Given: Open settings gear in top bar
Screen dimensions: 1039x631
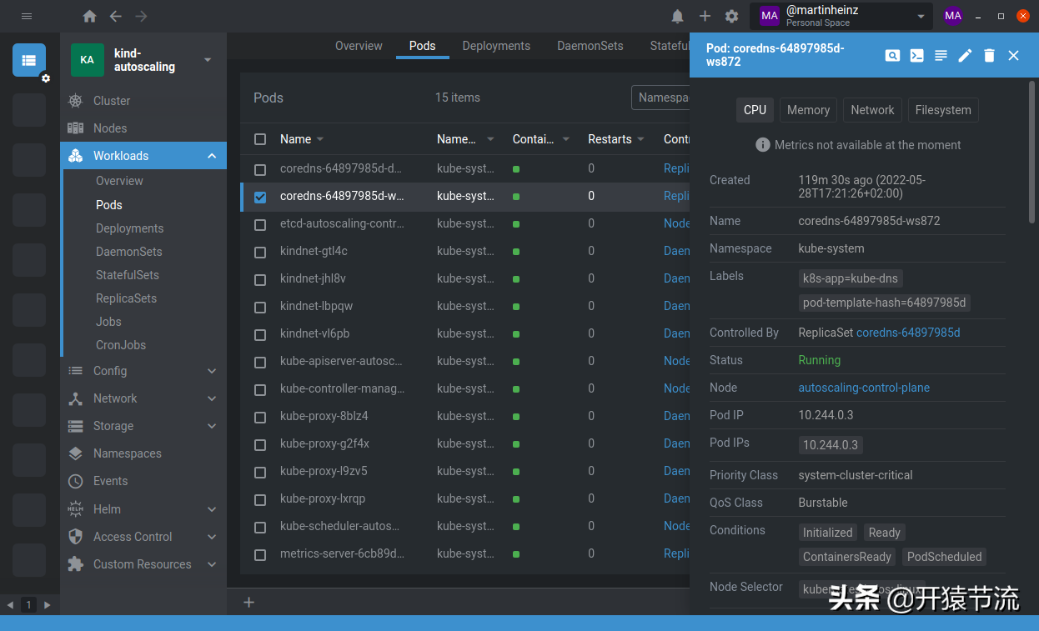Looking at the screenshot, I should coord(731,17).
